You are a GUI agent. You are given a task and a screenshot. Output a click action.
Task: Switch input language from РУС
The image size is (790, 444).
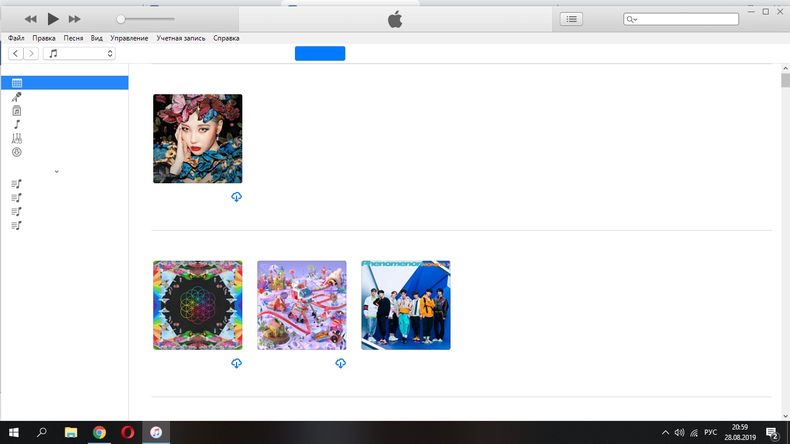711,432
